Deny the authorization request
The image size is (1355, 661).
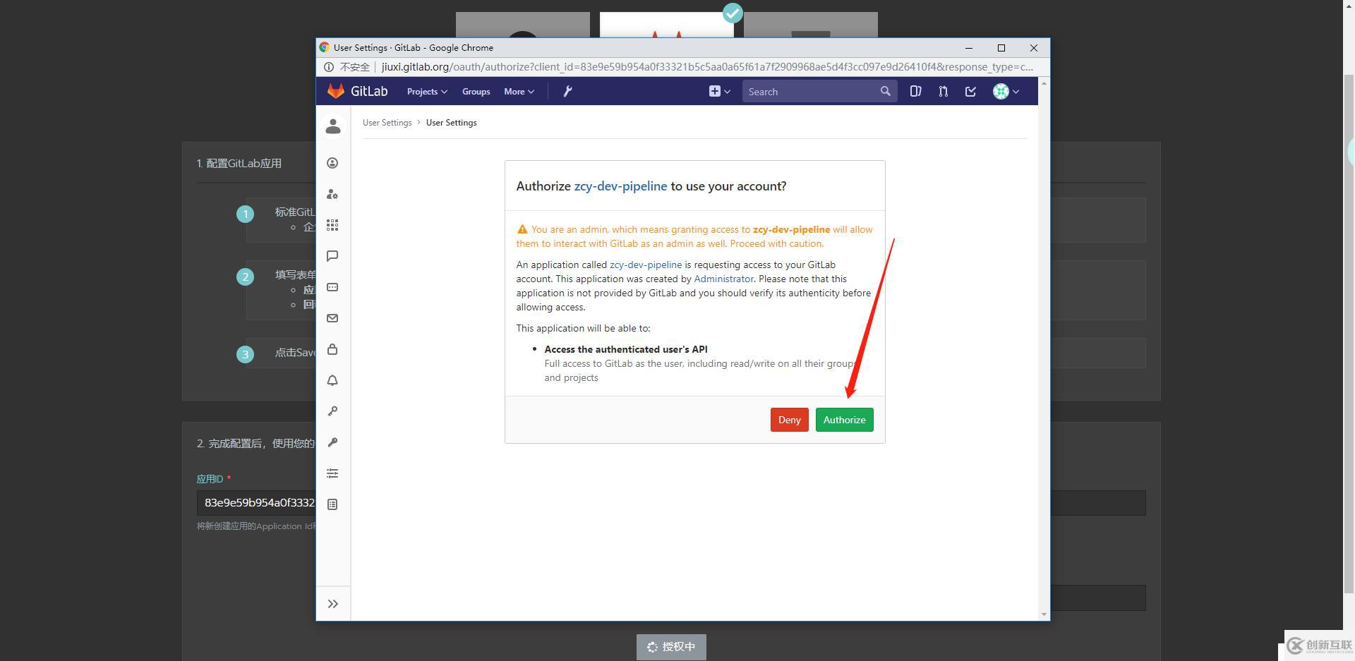(x=789, y=419)
